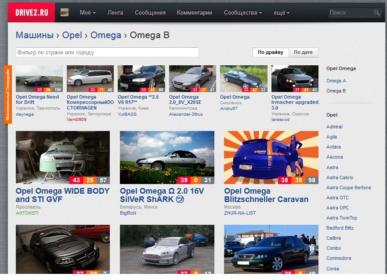Open Opel Omega WIDE BODY title link

62,195
